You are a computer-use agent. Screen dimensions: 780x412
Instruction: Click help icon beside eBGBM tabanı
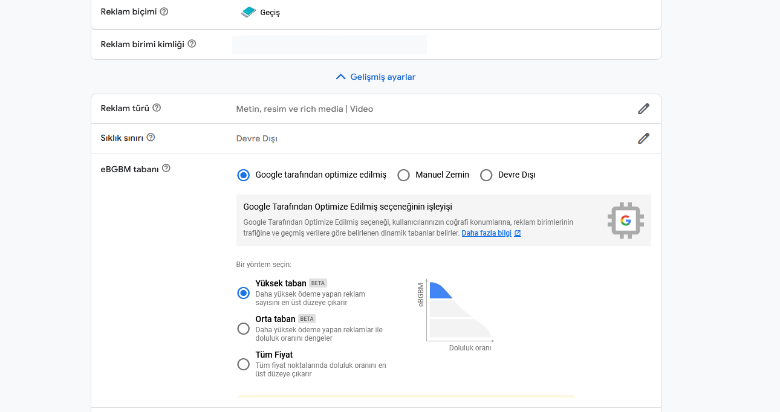pyautogui.click(x=166, y=168)
